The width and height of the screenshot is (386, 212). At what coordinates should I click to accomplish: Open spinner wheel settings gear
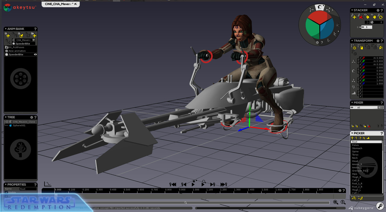point(317,43)
